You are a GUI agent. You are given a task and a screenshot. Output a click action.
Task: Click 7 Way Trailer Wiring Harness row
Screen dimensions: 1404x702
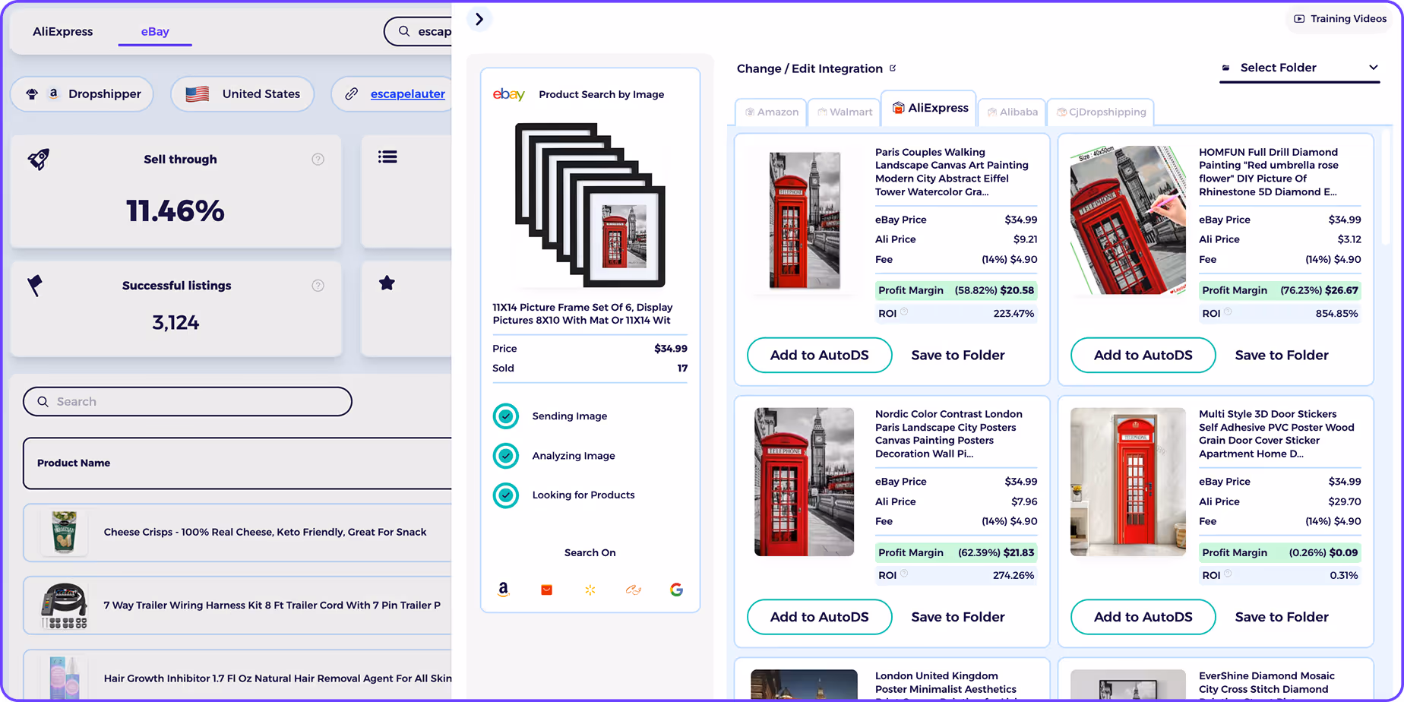coord(238,606)
